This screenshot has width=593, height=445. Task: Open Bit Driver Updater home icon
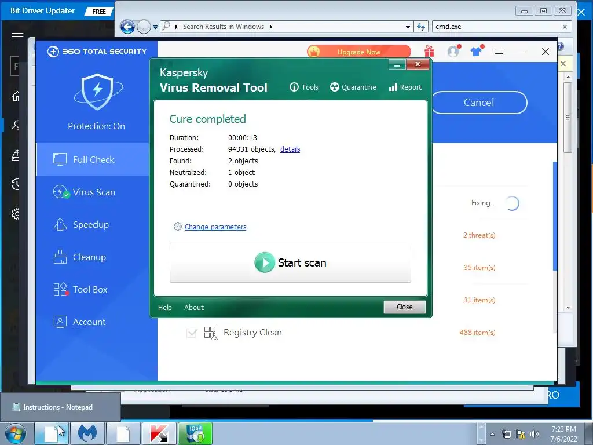16,96
